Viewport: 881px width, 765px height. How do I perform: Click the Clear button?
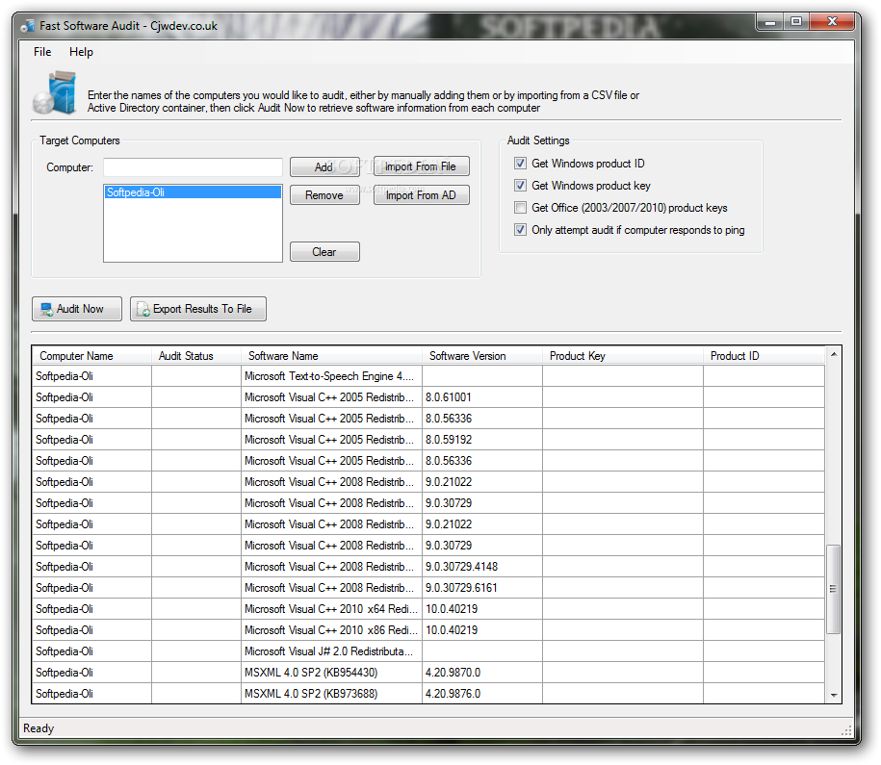point(324,252)
